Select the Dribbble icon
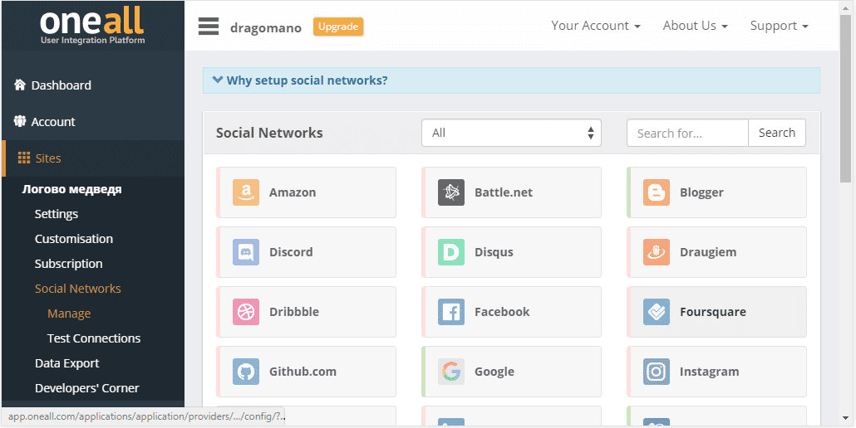Screen dimensions: 856x428 click(x=246, y=312)
